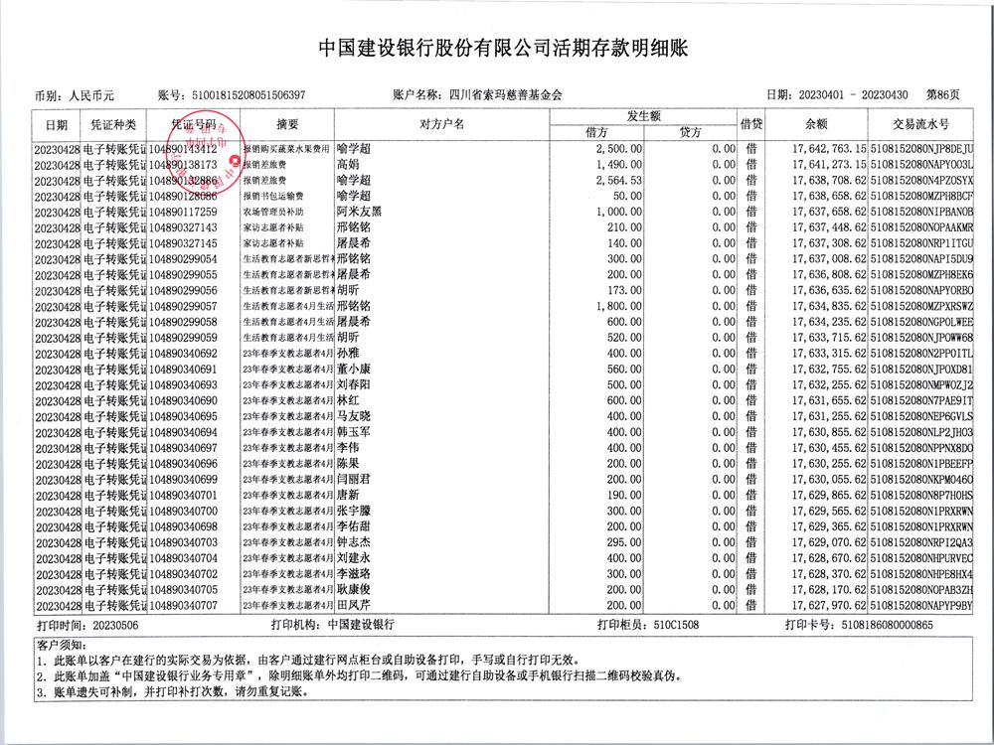994x745 pixels.
Task: Click the 交易流水号 column header
Action: pyautogui.click(x=920, y=124)
